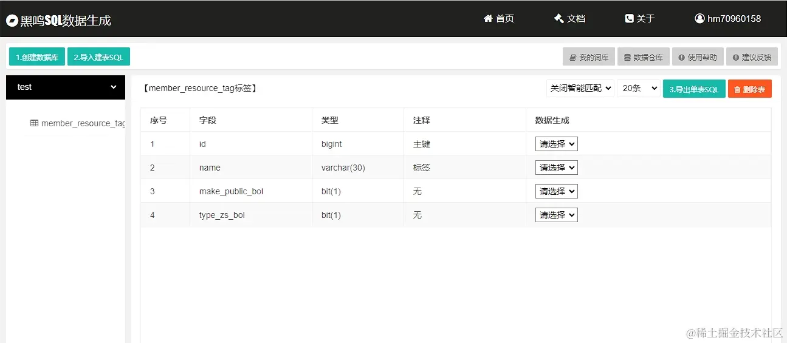Open the 20条 row count dropdown
Screen dimensions: 787x343
coord(639,88)
